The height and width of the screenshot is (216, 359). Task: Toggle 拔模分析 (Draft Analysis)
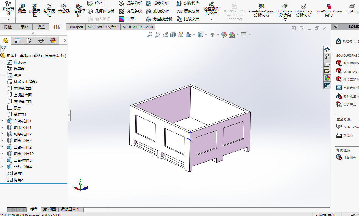coord(157,3)
